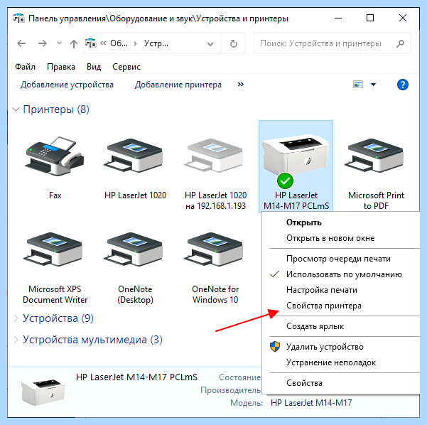Click the HP LaserJet M14-M17 model value

tap(311, 403)
